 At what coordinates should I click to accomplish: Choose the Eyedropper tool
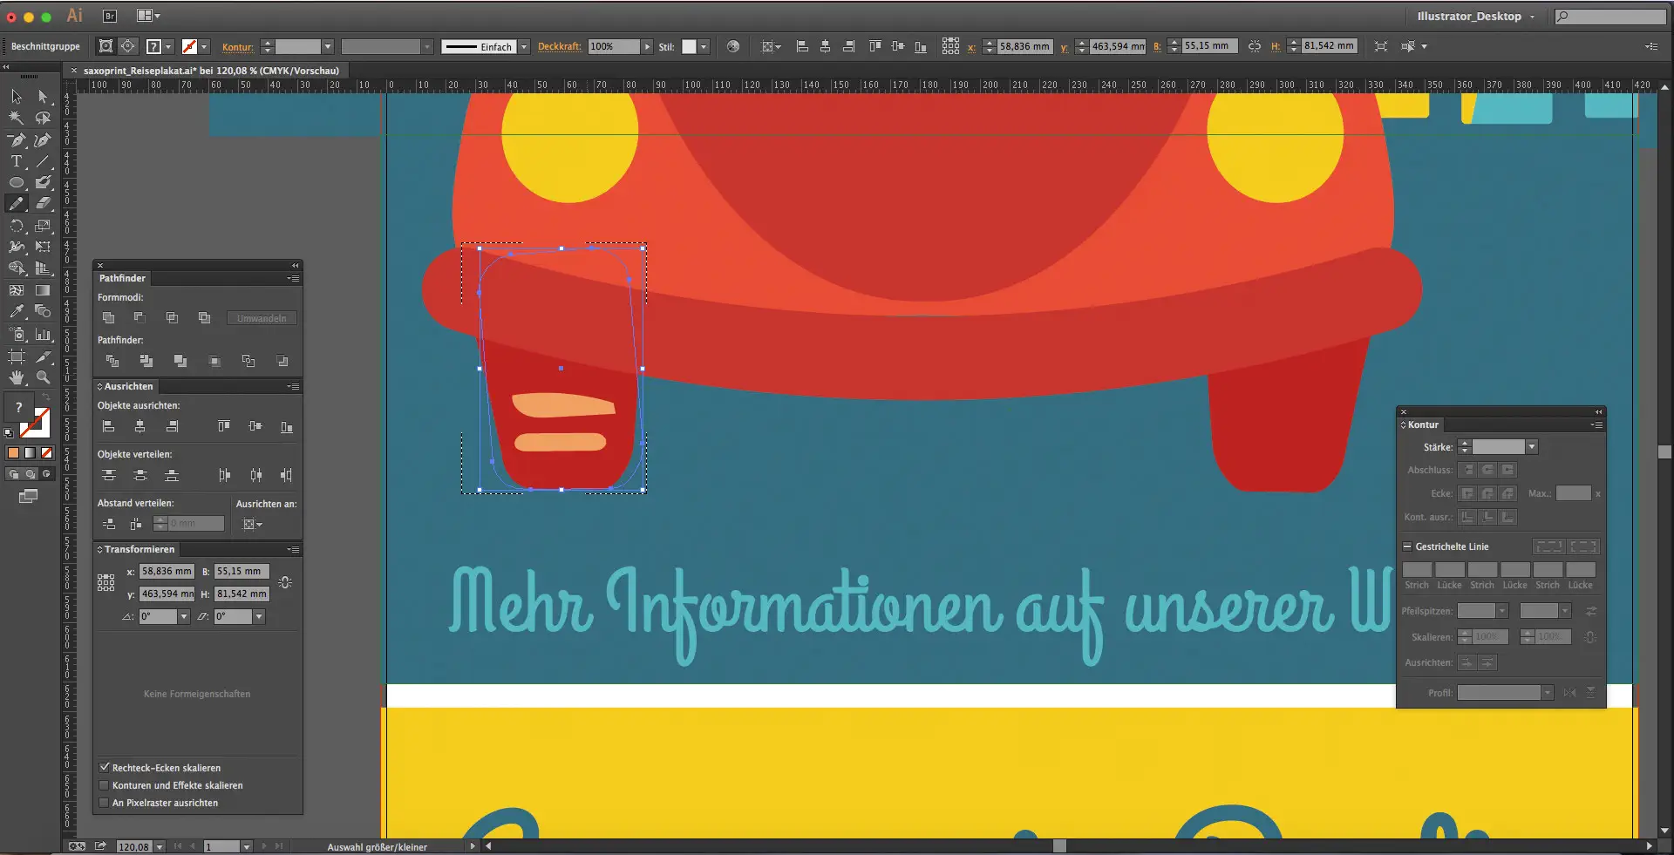click(17, 311)
